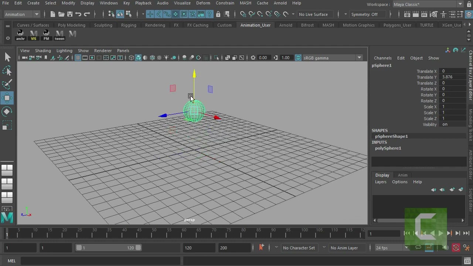
Task: Toggle viewport wireframe shading
Action: pos(131,58)
